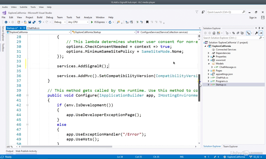Collapse the Models folder
266x159 pixels.
209,64
